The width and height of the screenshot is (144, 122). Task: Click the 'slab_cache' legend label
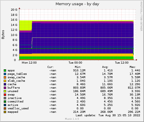pyautogui.click(x=16, y=81)
